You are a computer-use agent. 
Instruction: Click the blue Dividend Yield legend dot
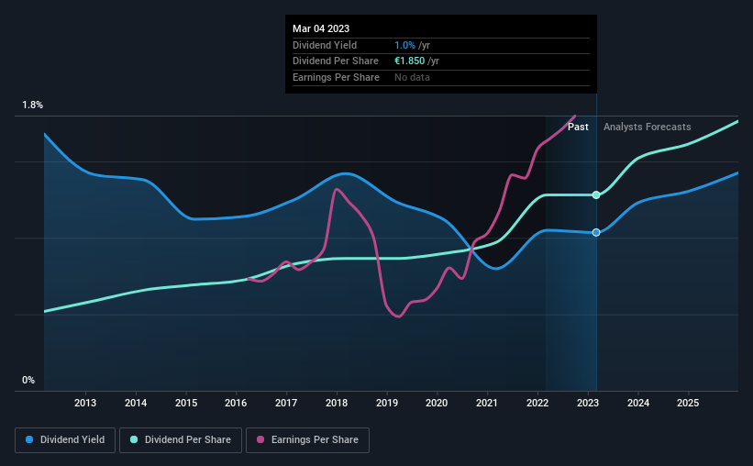[x=29, y=439]
